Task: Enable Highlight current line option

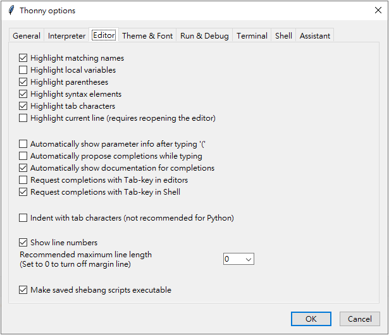Action: pos(23,118)
